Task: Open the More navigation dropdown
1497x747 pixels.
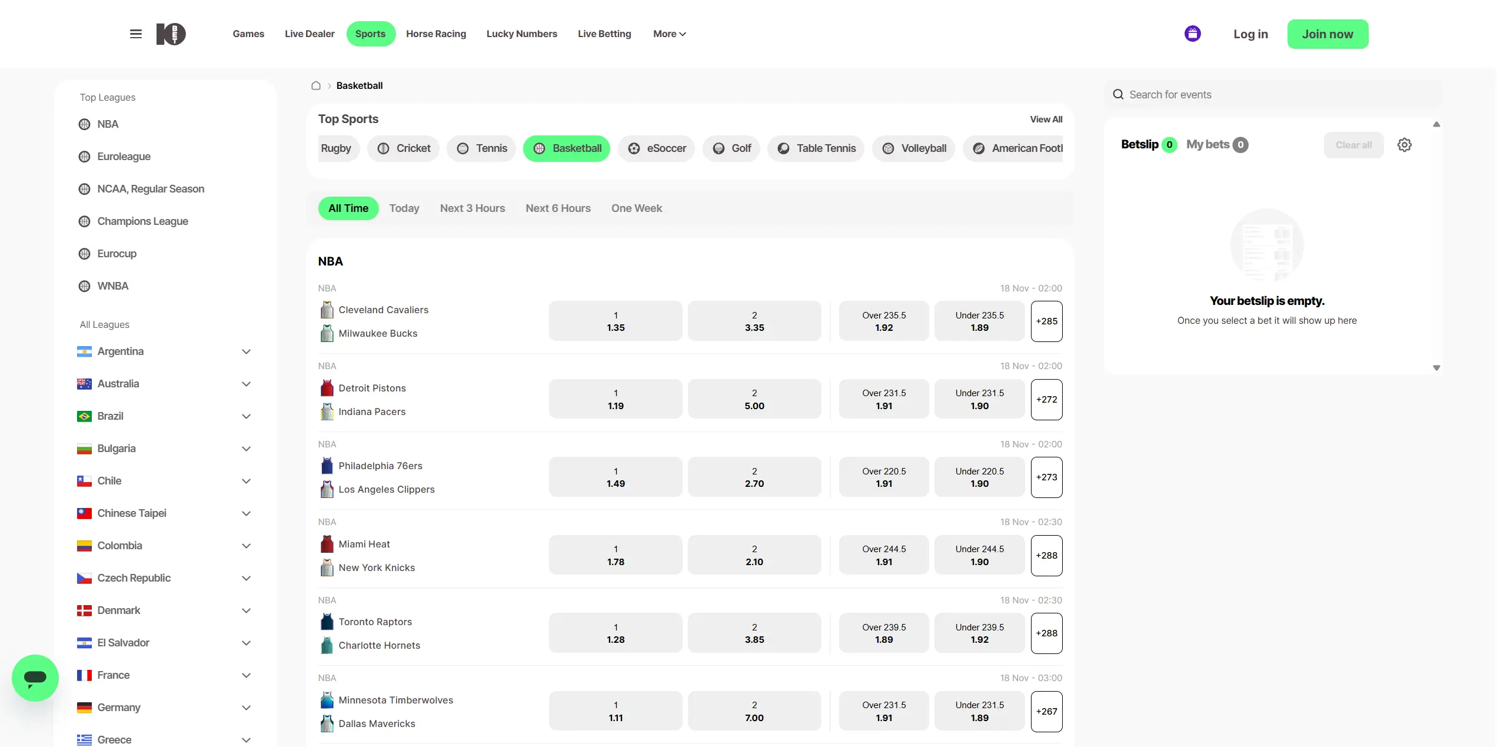Action: pyautogui.click(x=669, y=34)
